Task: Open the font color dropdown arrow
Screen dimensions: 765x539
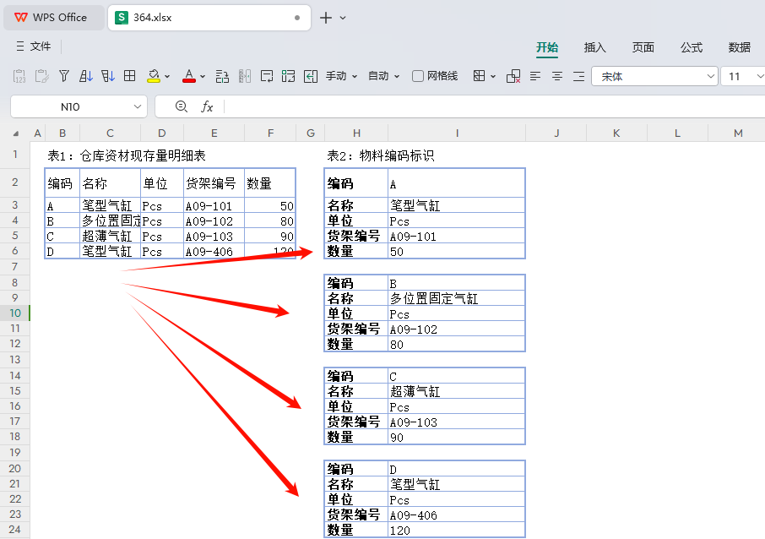Action: click(x=203, y=77)
